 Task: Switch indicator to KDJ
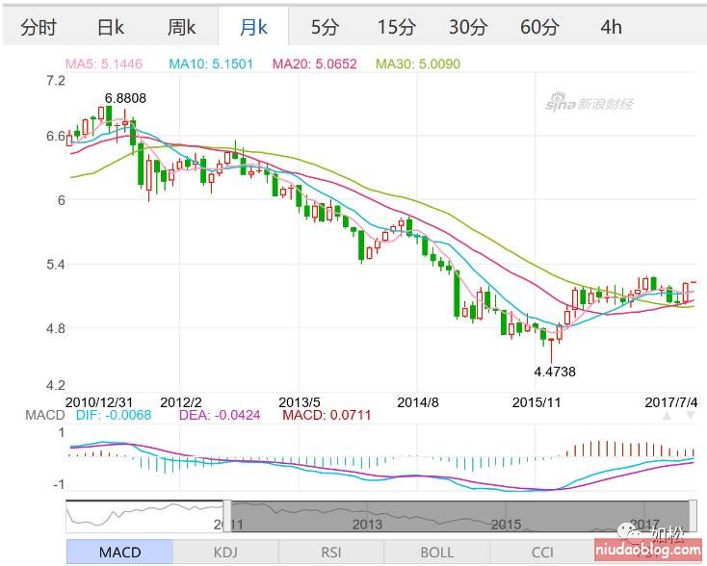coord(225,552)
